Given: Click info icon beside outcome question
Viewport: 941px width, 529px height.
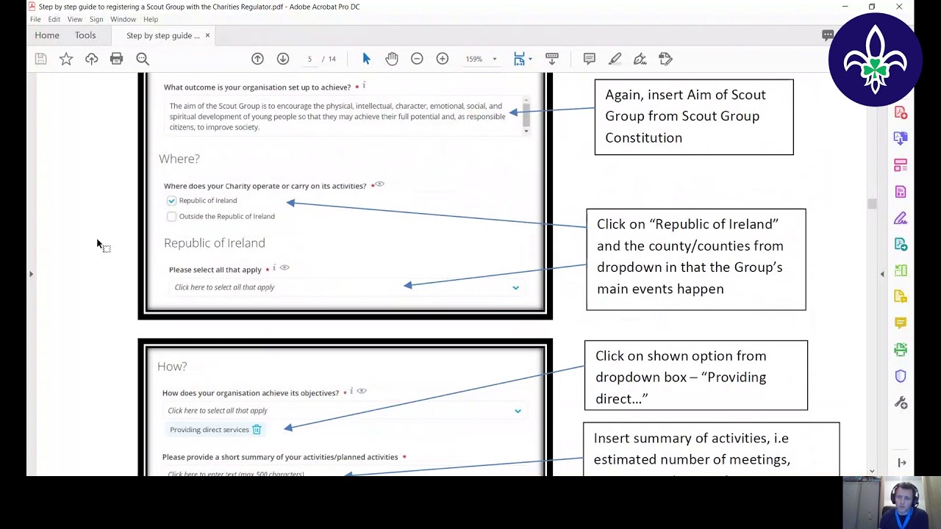Looking at the screenshot, I should click(x=364, y=85).
